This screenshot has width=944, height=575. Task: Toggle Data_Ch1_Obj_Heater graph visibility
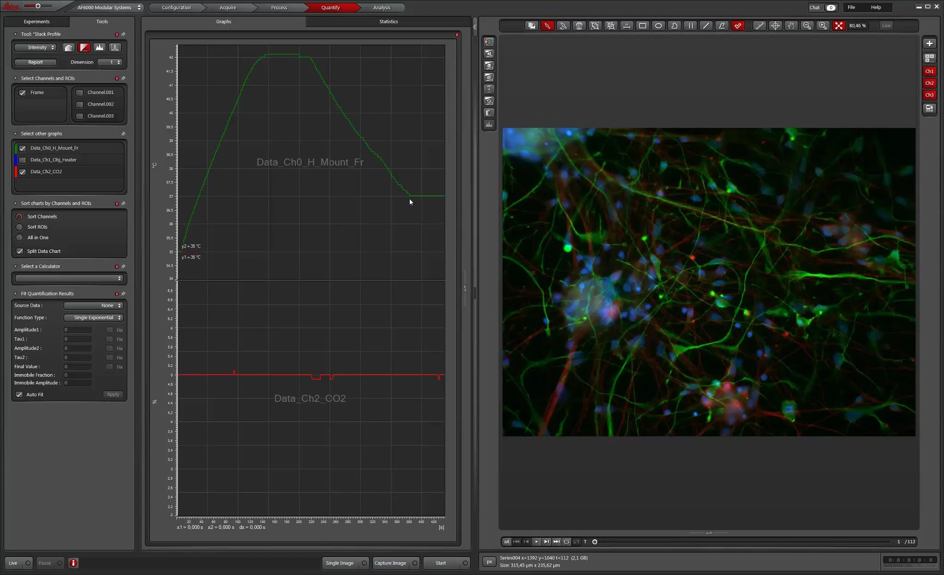pyautogui.click(x=22, y=159)
